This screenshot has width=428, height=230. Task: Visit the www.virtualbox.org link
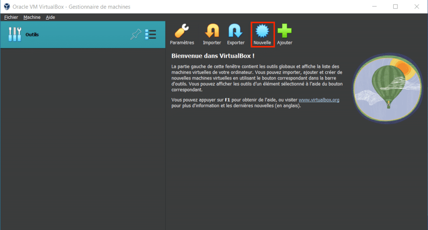tap(319, 100)
